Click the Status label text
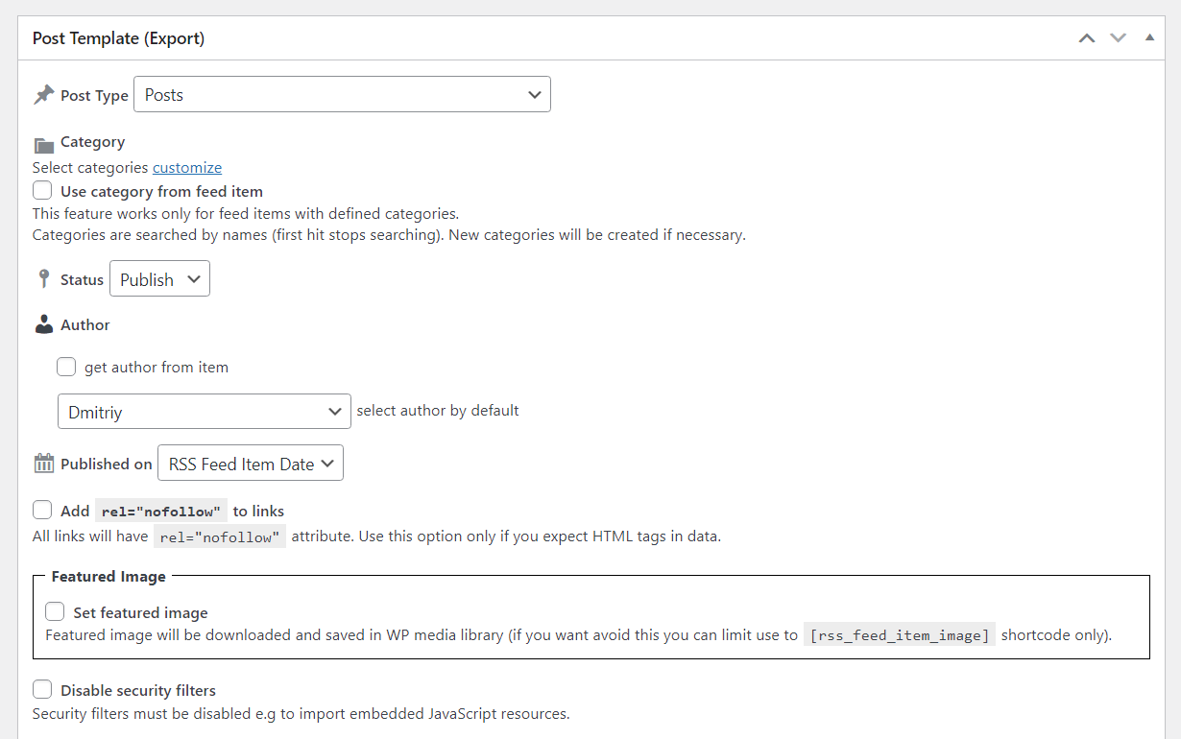Viewport: 1181px width, 739px height. tap(82, 279)
